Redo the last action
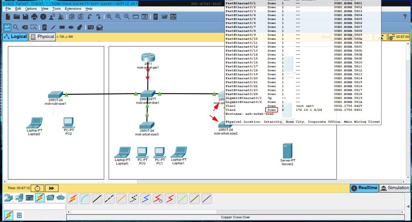 pos(98,17)
